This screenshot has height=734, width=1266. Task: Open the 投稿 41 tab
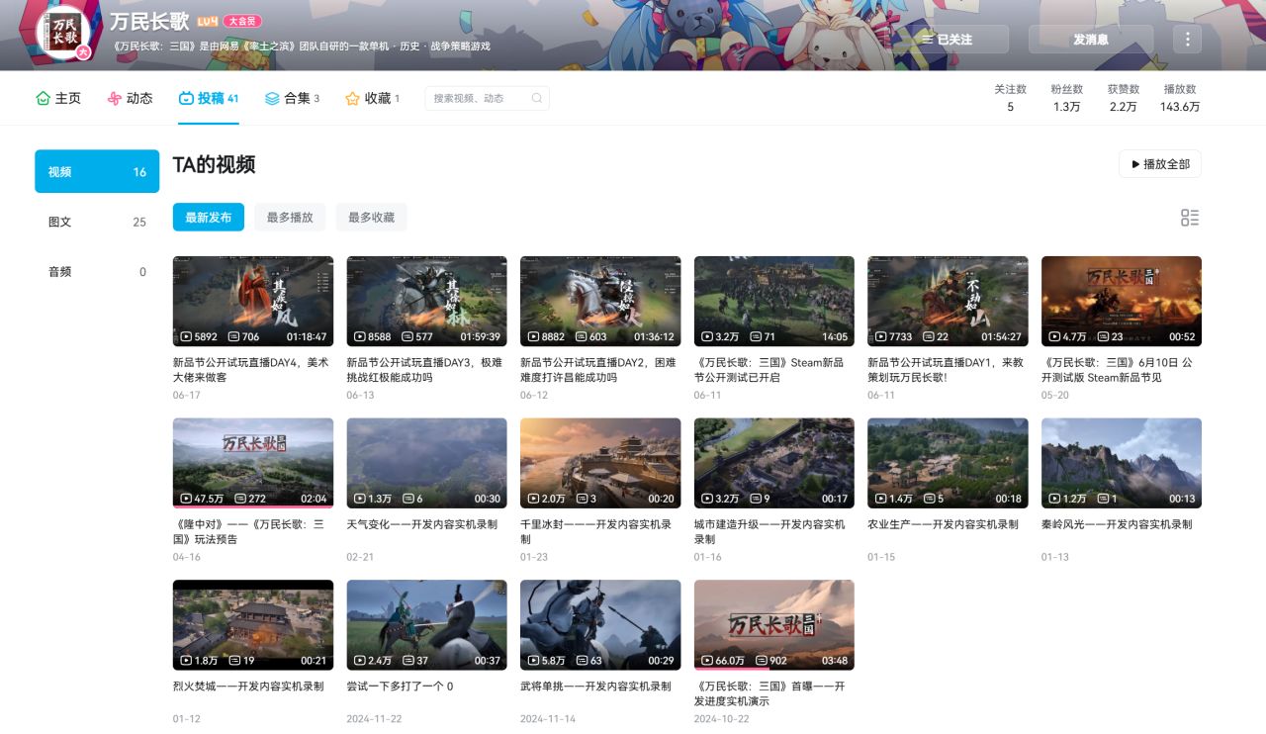[x=209, y=98]
